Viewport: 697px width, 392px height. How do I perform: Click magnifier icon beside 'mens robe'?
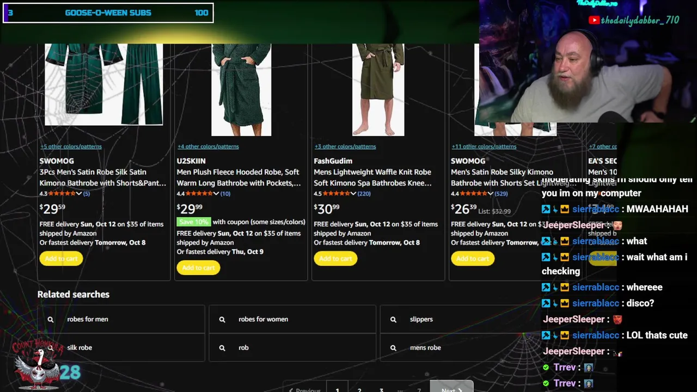[x=393, y=348]
